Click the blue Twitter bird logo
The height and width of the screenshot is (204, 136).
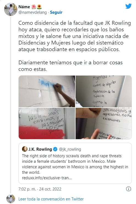coord(129,6)
